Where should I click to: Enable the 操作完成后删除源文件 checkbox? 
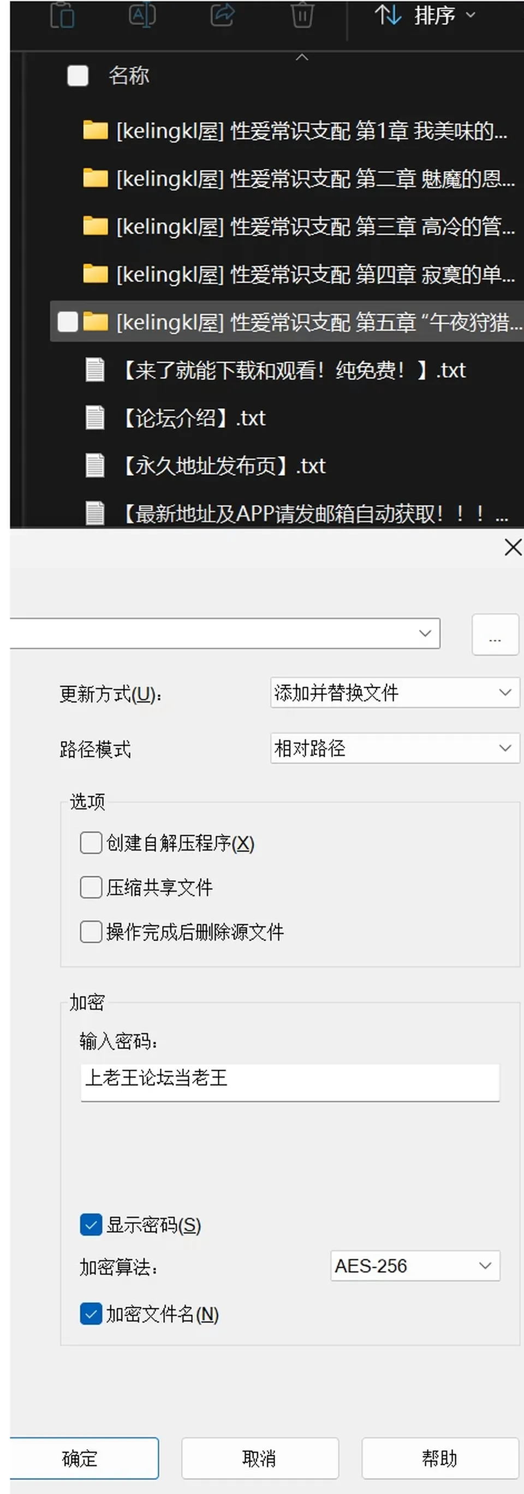pos(91,932)
